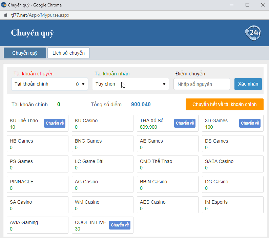Click the Chrome window favicon icon
Image resolution: width=269 pixels, height=238 pixels.
[4, 5]
